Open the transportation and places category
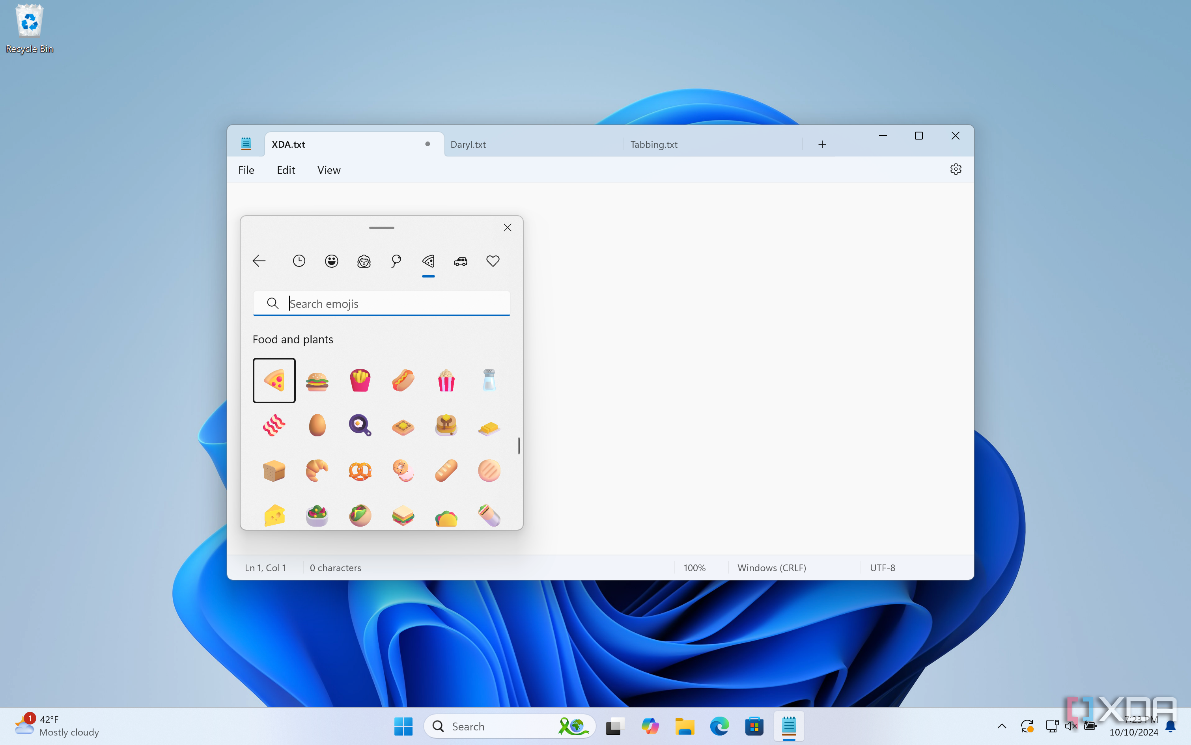1191x745 pixels. (x=461, y=261)
